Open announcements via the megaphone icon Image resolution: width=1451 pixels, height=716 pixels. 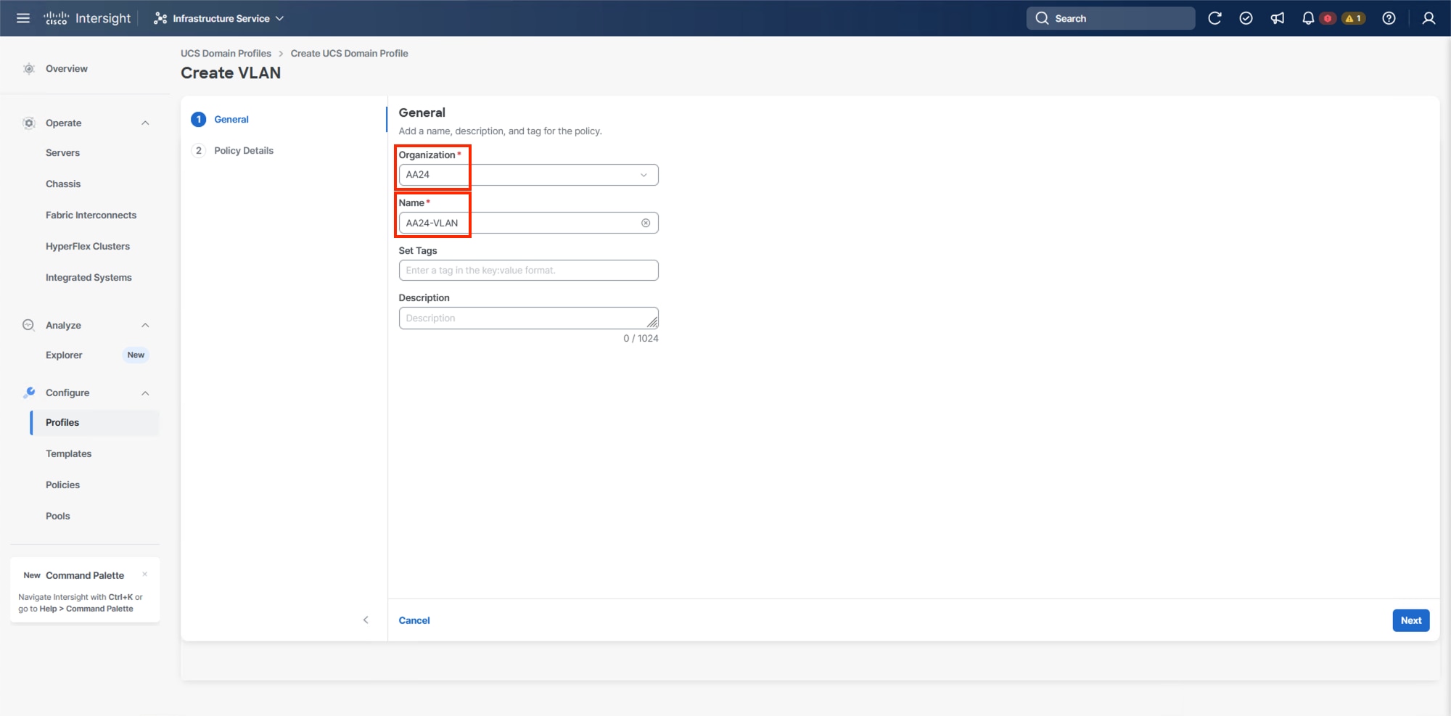click(x=1277, y=18)
